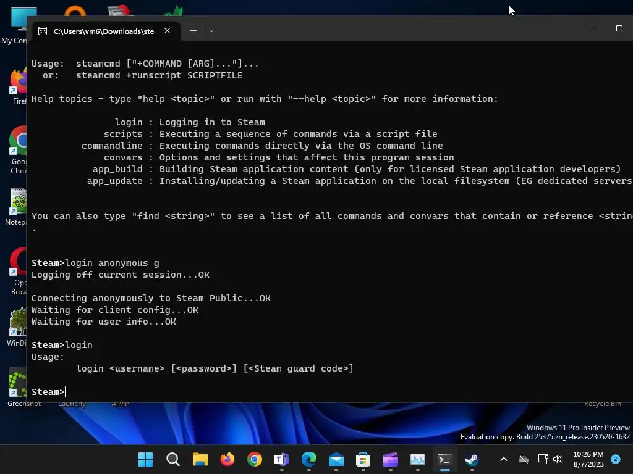This screenshot has height=474, width=633.
Task: Open Microsoft Edge from taskbar
Action: click(309, 459)
